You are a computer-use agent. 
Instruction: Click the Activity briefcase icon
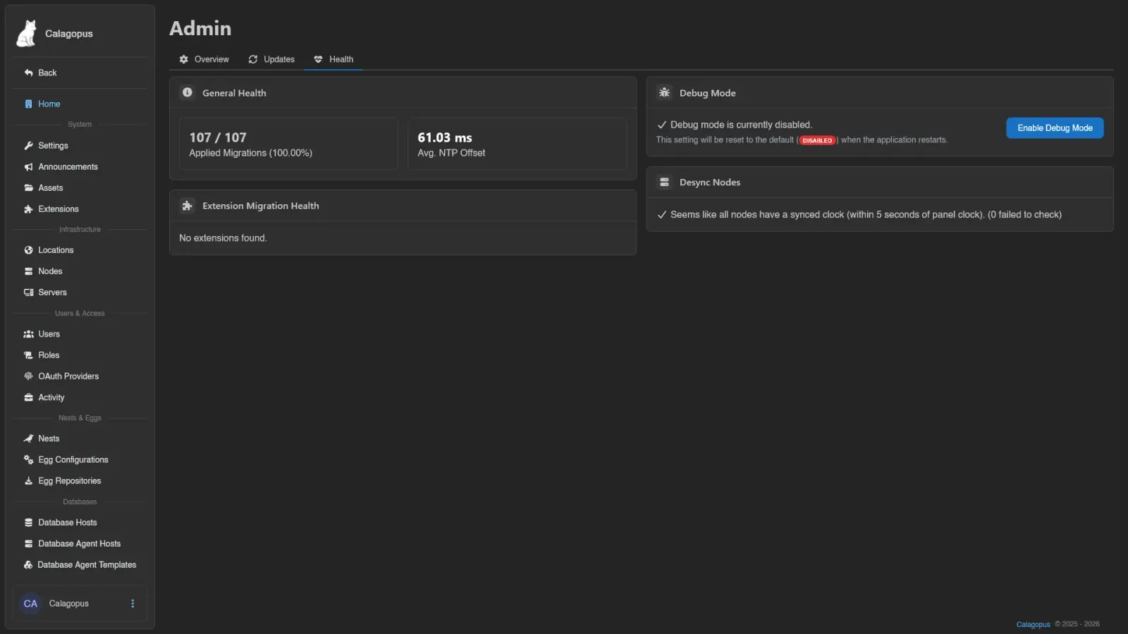(x=29, y=397)
